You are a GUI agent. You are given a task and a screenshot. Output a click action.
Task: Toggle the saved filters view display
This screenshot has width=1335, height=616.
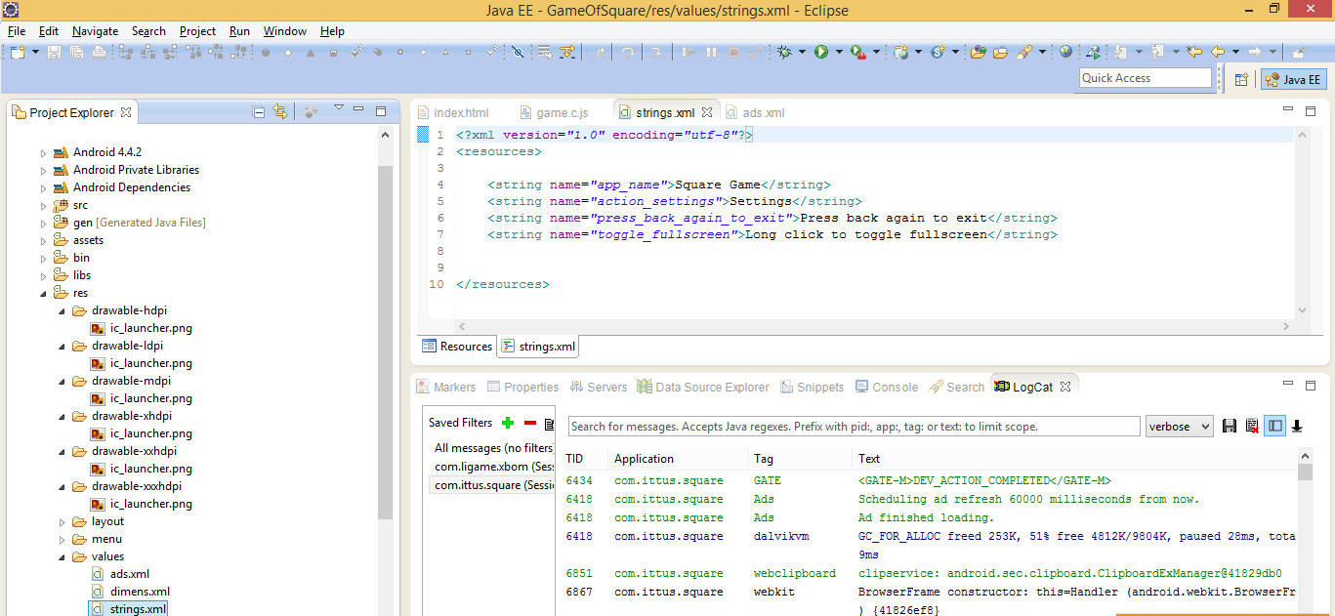pyautogui.click(x=1274, y=426)
